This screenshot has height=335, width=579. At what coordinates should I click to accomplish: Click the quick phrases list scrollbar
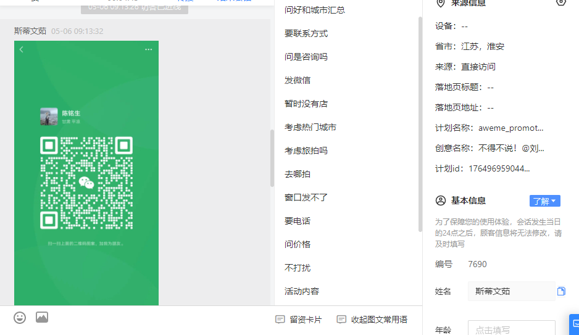tap(420, 124)
